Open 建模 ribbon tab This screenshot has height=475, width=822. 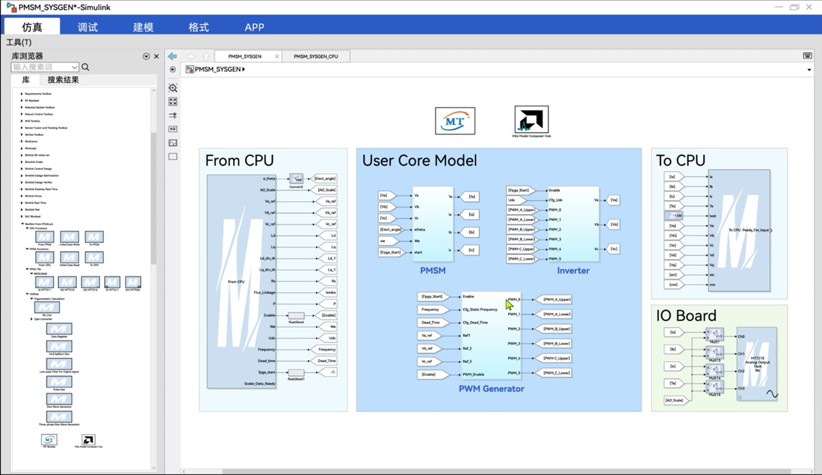[x=143, y=27]
